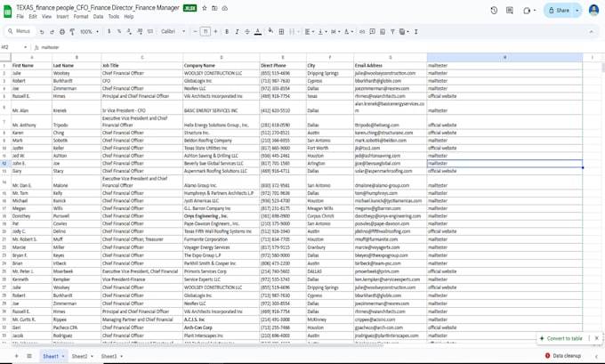Viewport: 605px width, 364px height.
Task: Open the Format menu
Action: tap(81, 17)
